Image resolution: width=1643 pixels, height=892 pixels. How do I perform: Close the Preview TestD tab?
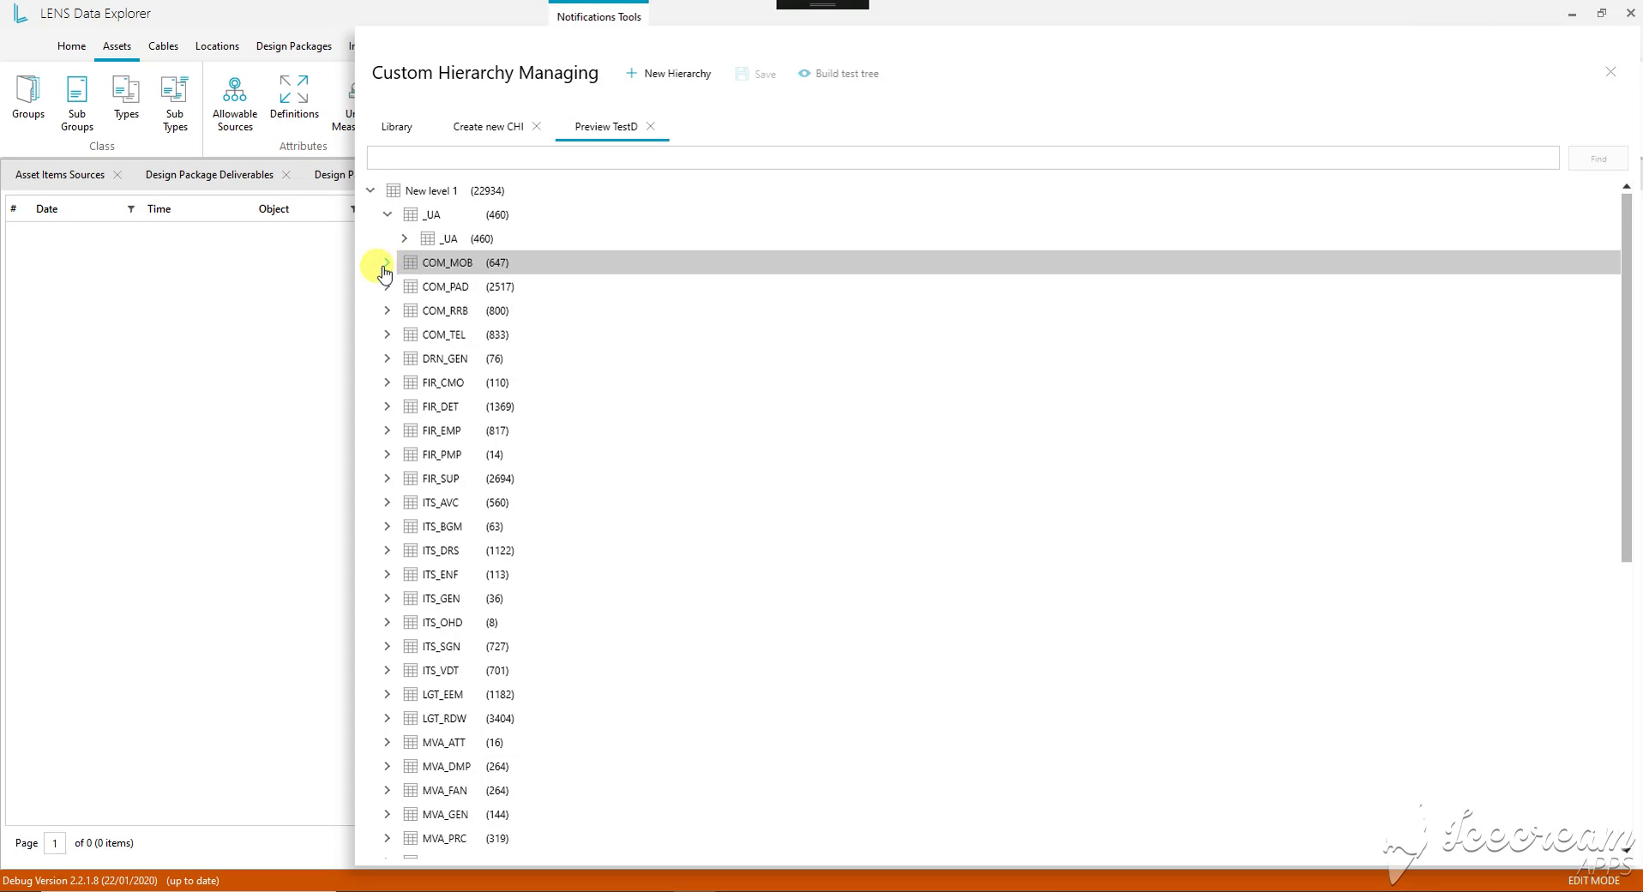[651, 126]
